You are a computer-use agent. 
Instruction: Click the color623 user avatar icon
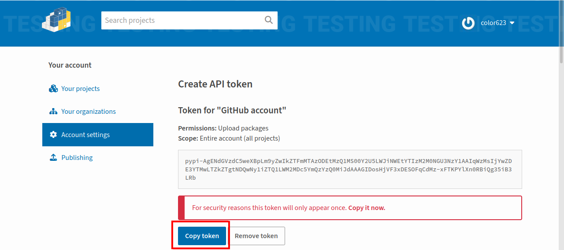coord(468,23)
